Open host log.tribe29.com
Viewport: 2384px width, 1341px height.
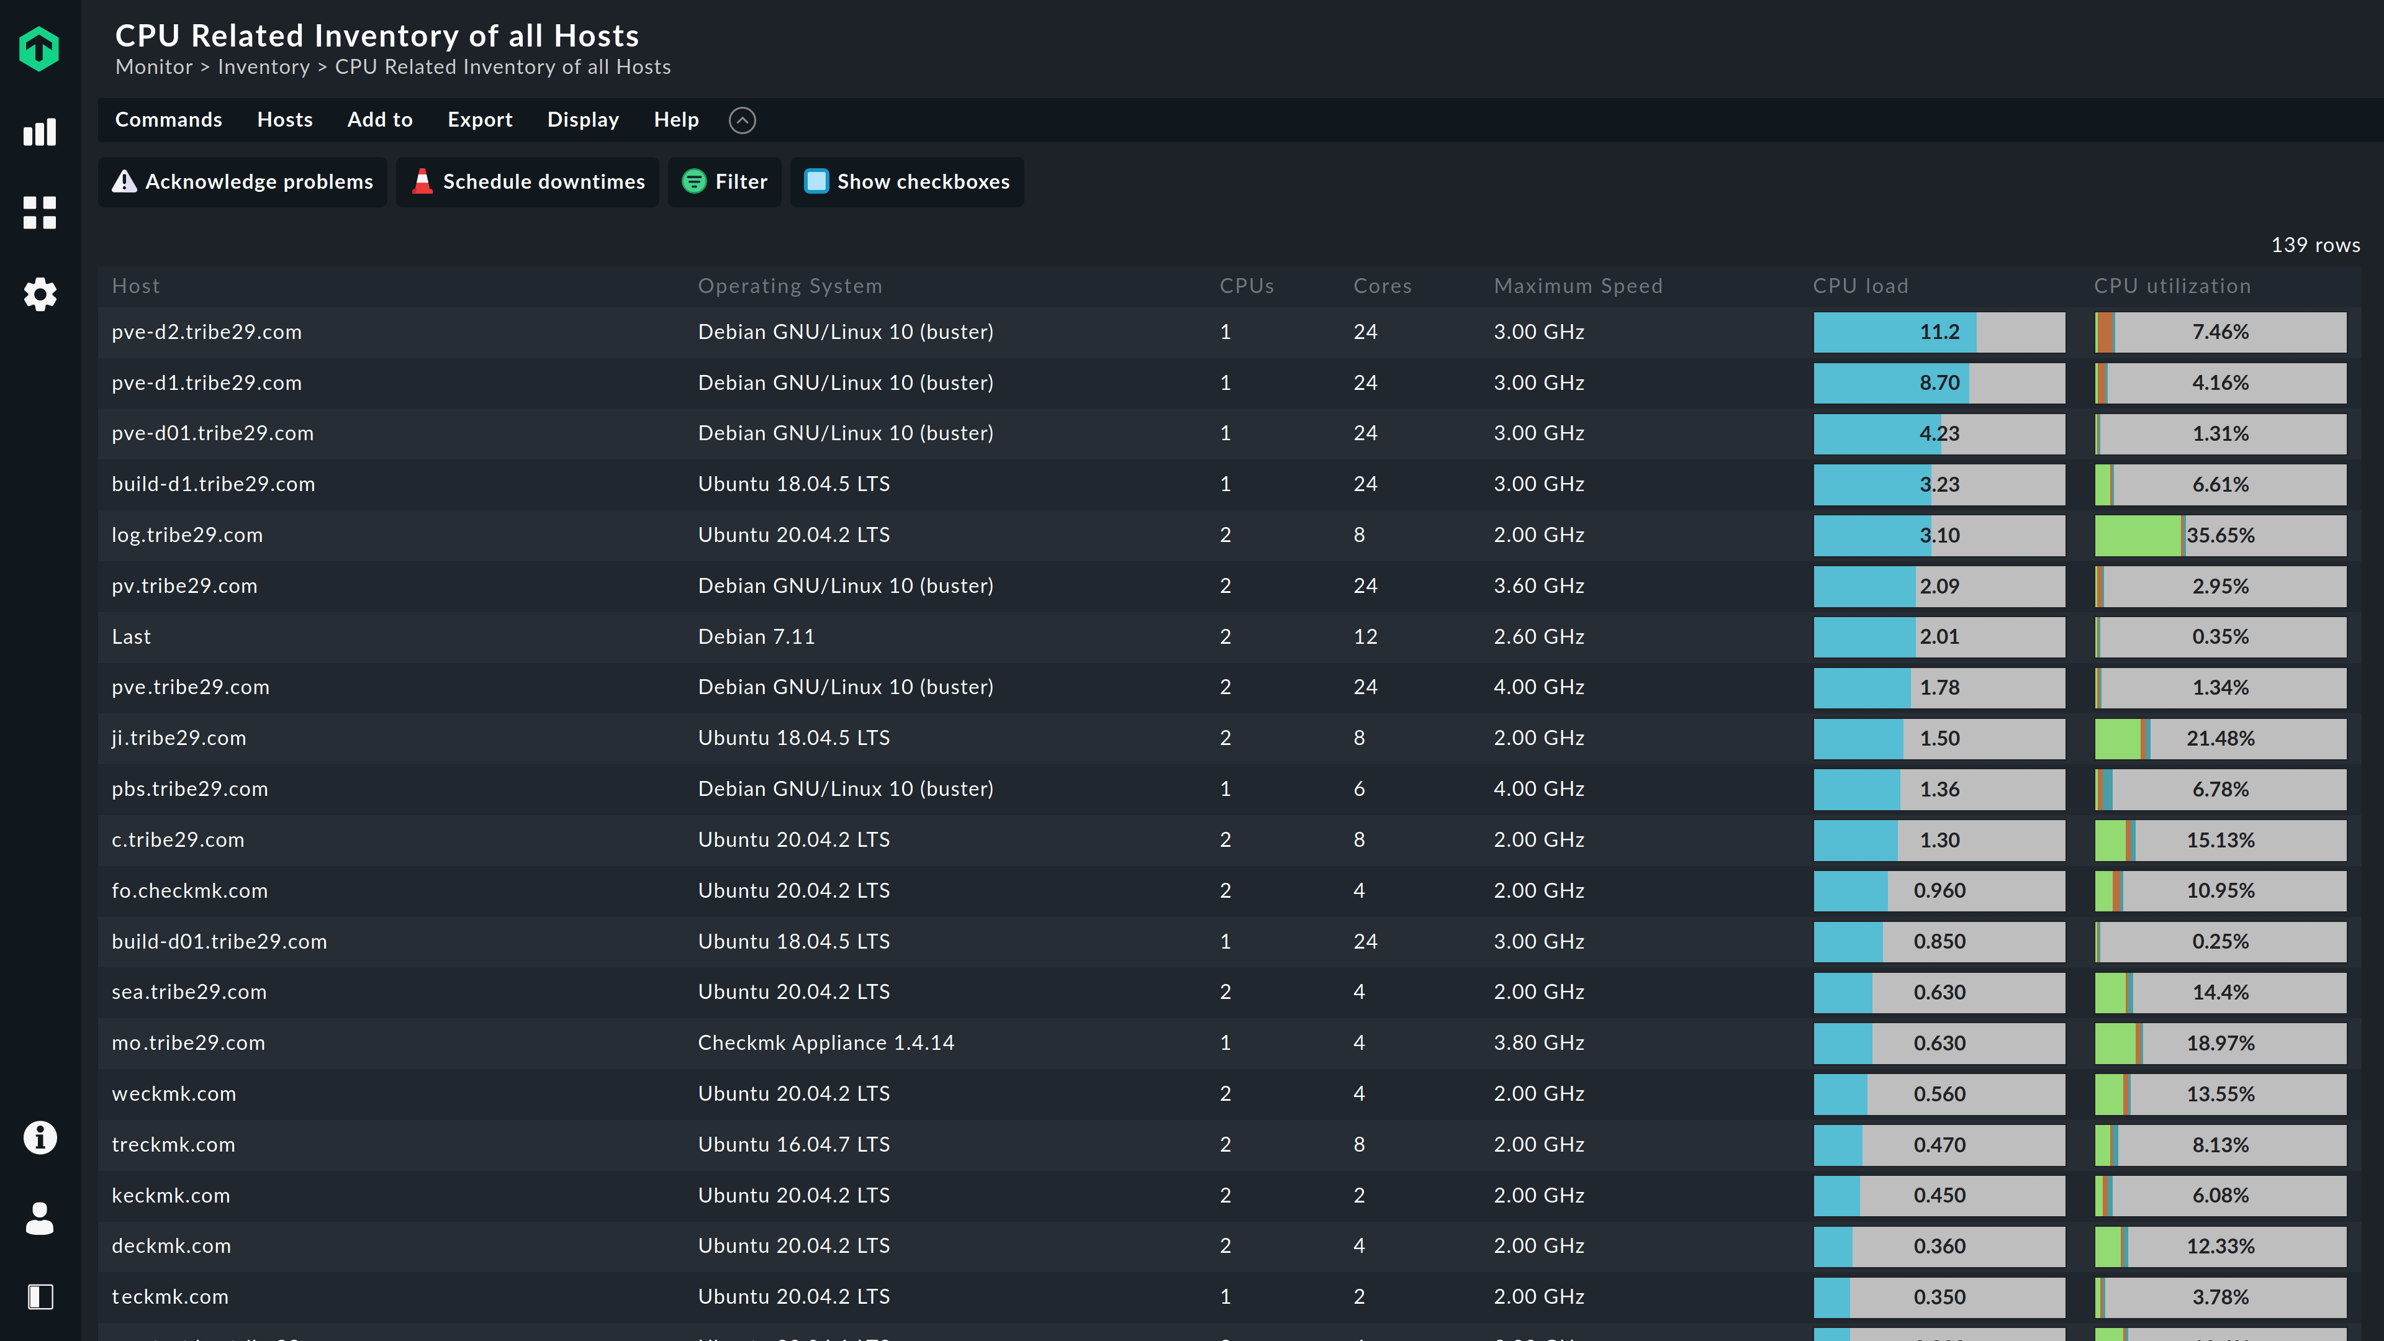(x=188, y=535)
